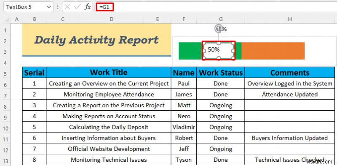Click Matt's 'Ongoing' work status cell

point(220,105)
